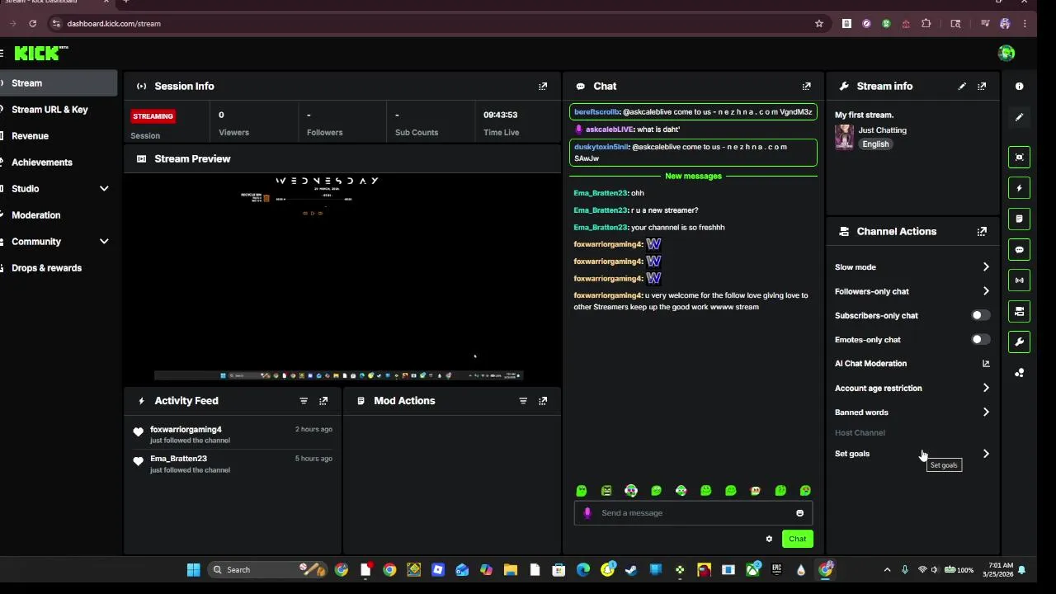Image resolution: width=1056 pixels, height=594 pixels.
Task: Insert the first green blob emote
Action: [582, 491]
